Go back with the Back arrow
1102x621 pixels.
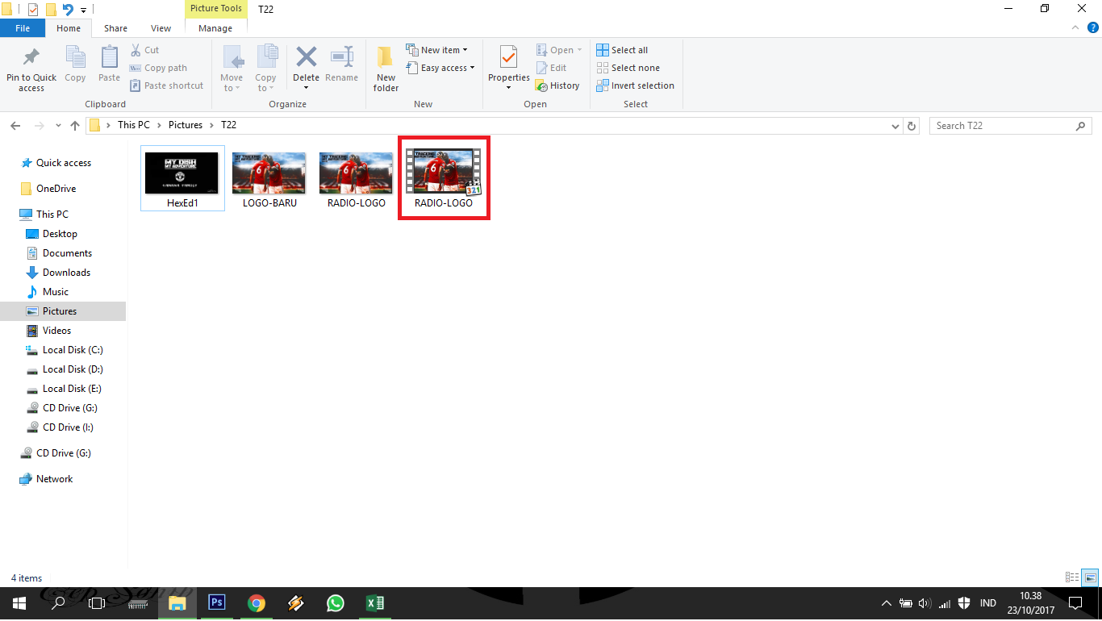pos(16,126)
